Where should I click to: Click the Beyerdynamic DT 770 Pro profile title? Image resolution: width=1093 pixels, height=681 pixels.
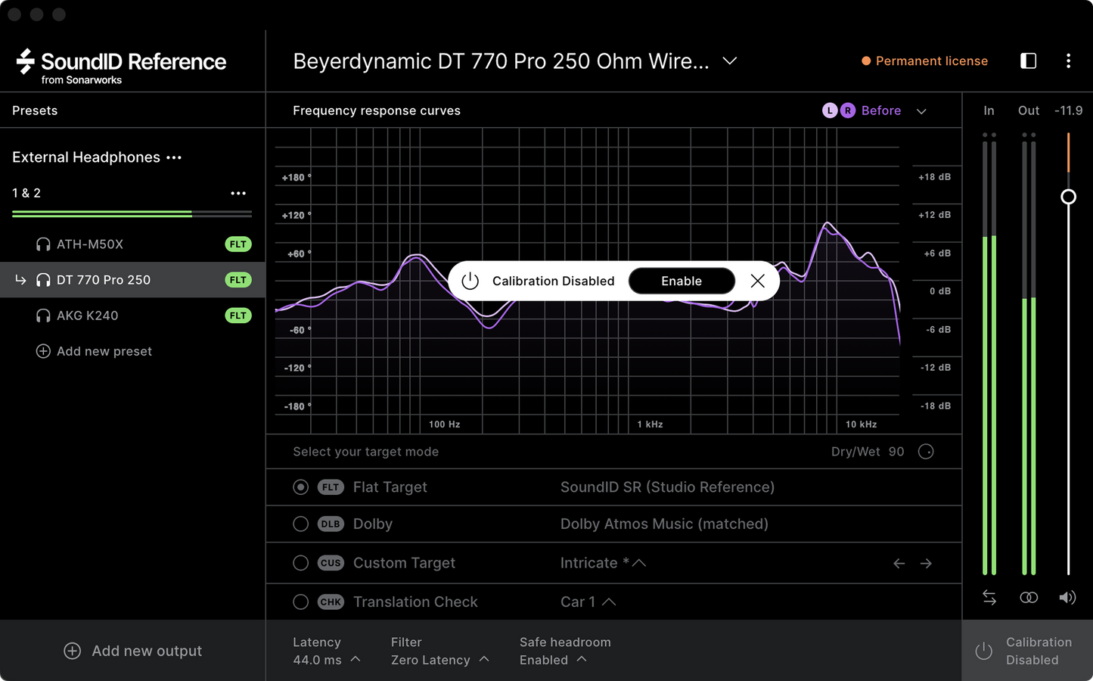click(x=501, y=61)
